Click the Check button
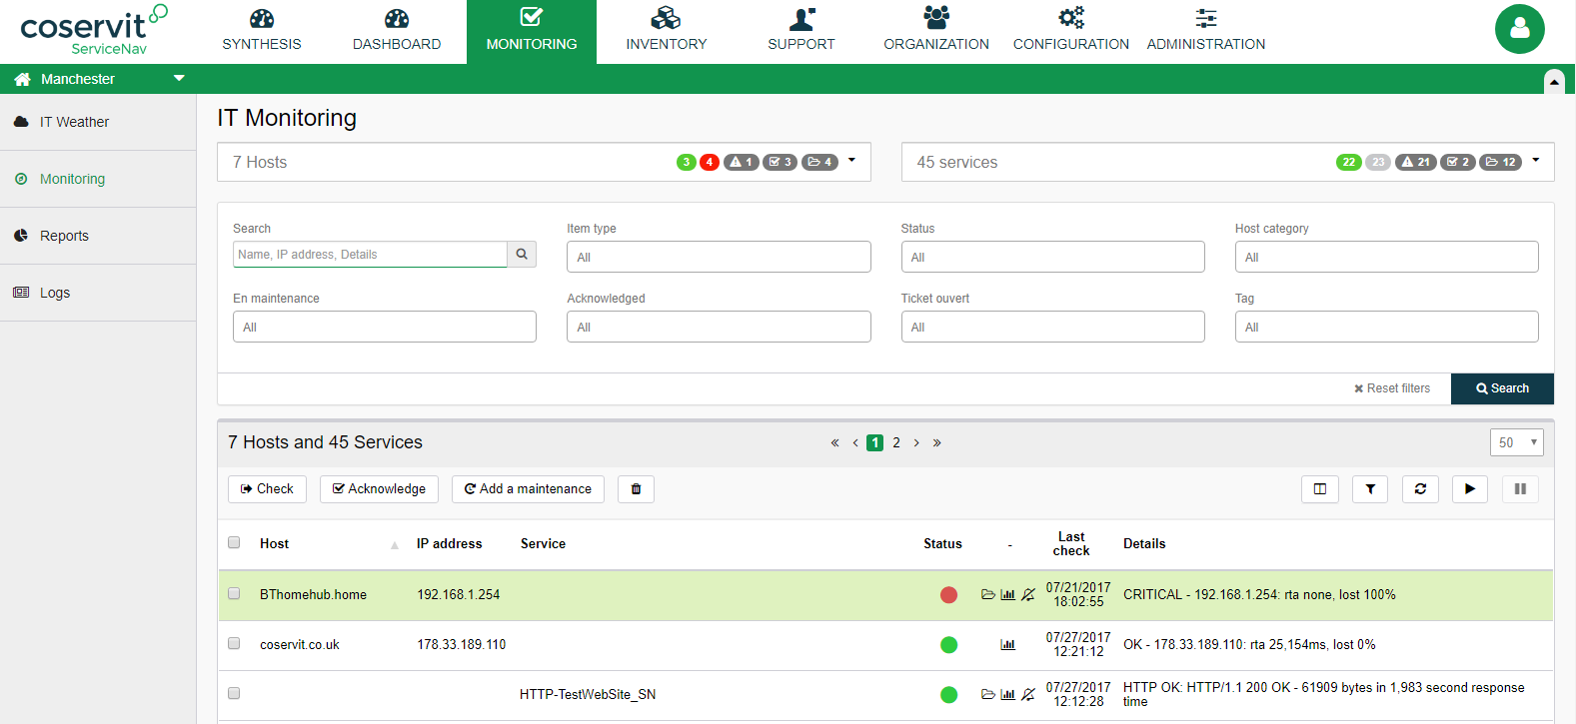 coord(267,489)
